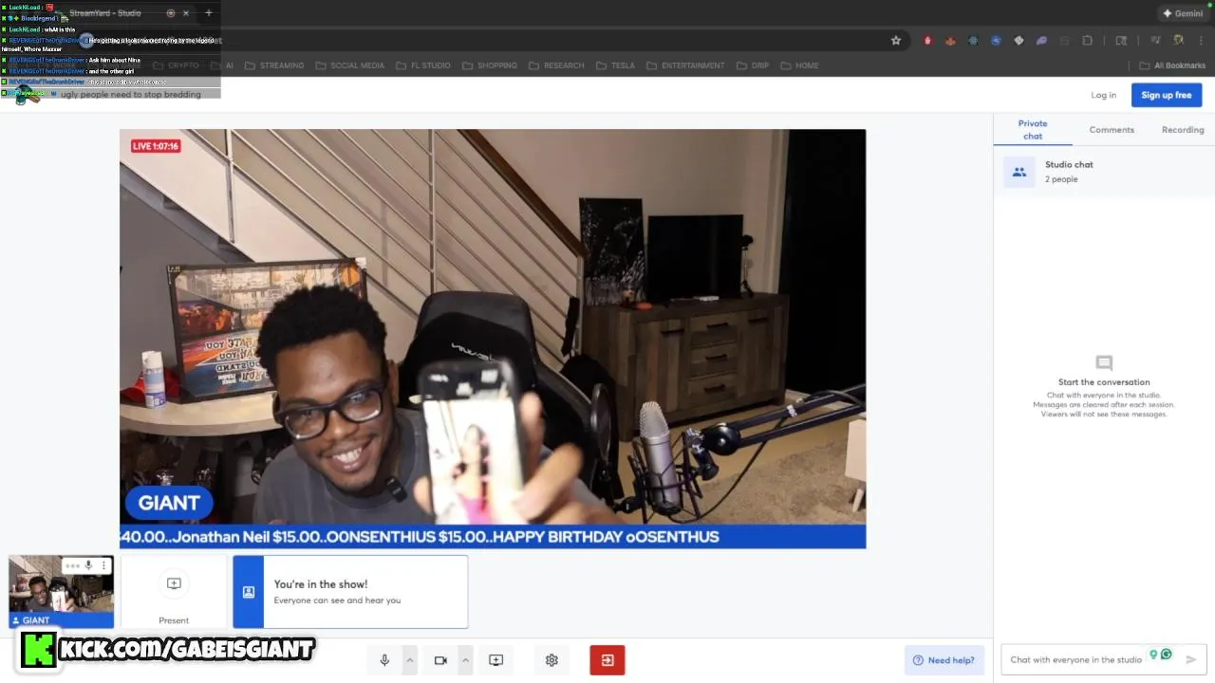This screenshot has width=1215, height=683.
Task: Close the StreamYard - Studio tab
Action: [186, 13]
